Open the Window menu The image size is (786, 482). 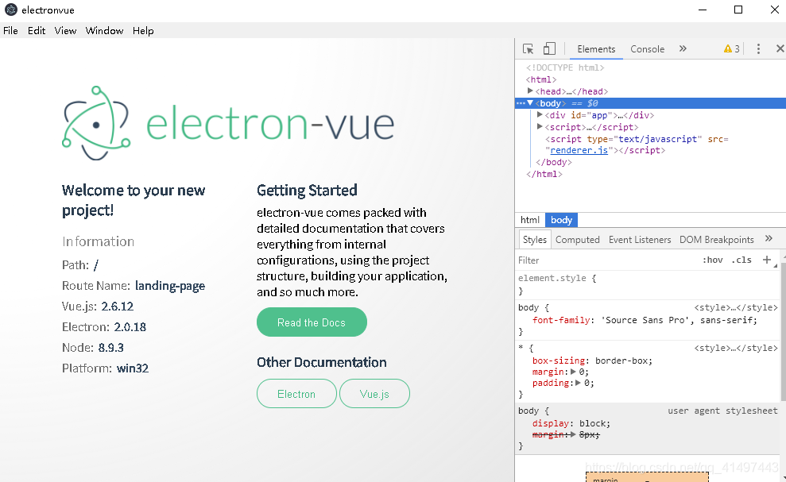click(x=104, y=30)
